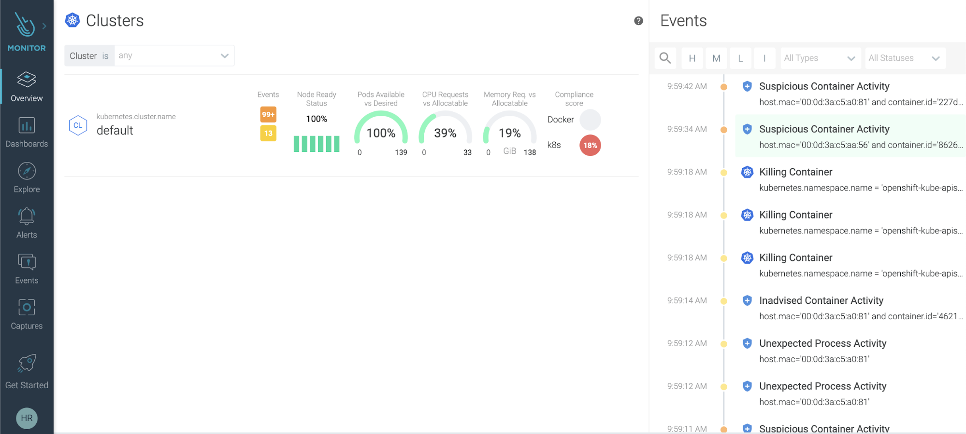Image resolution: width=966 pixels, height=434 pixels.
Task: Click the Events column header
Action: click(268, 95)
